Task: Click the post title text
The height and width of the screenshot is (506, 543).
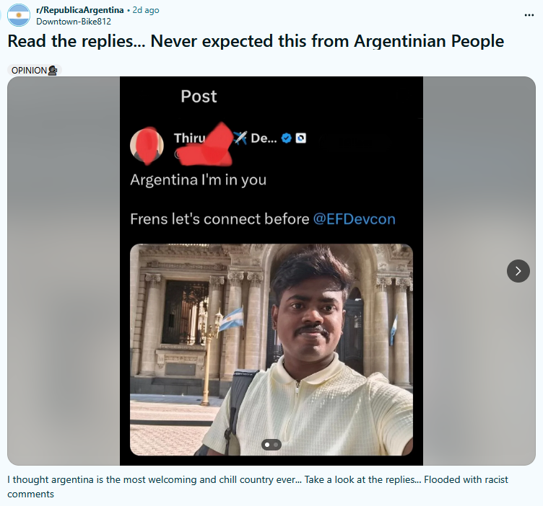Action: point(256,42)
